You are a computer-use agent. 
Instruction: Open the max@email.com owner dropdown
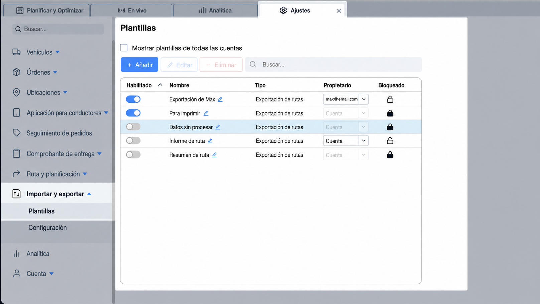(x=364, y=99)
